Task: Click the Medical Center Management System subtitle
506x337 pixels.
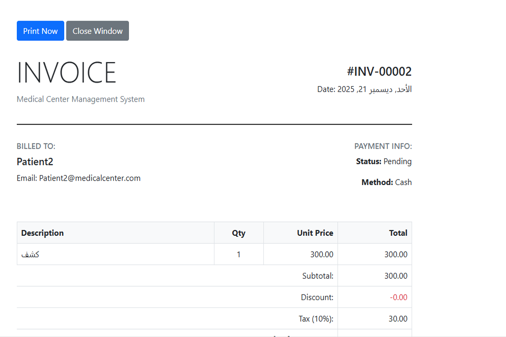Action: tap(81, 99)
